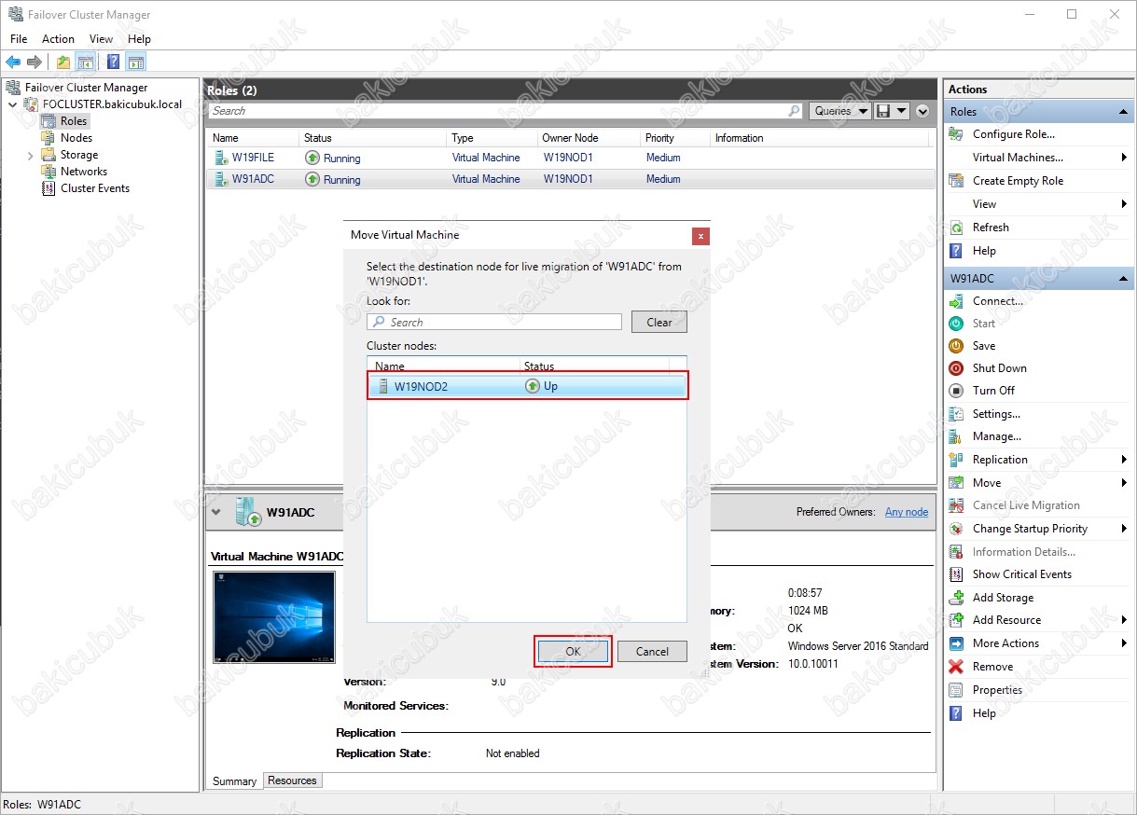Click the Clear button in dialog
1137x815 pixels.
pos(659,322)
